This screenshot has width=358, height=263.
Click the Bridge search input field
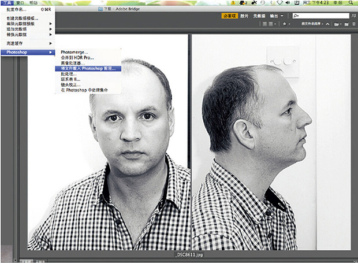pyautogui.click(x=321, y=16)
